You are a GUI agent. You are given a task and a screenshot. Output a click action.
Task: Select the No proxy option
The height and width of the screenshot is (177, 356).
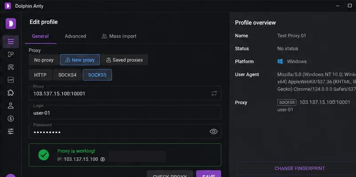(x=44, y=60)
